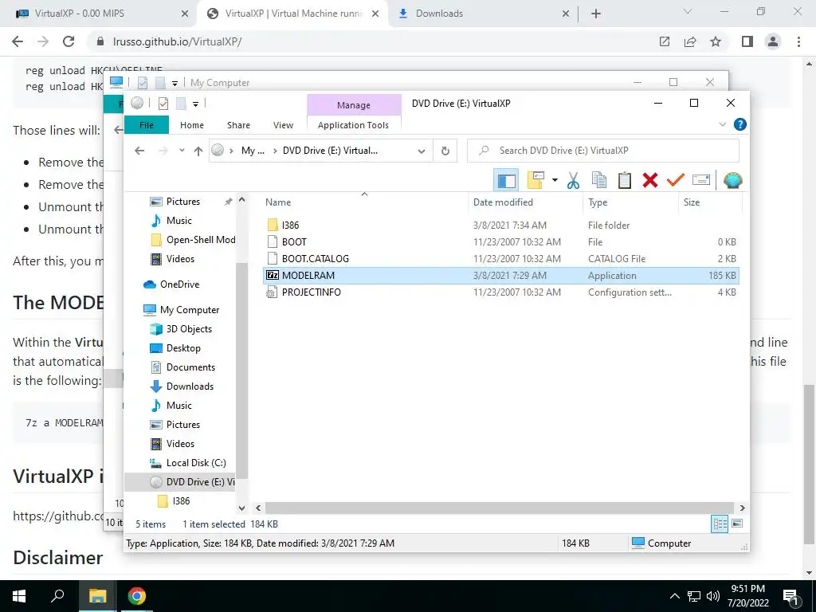816x612 pixels.
Task: Select the PROJECTINFO configuration file icon
Action: tap(272, 292)
